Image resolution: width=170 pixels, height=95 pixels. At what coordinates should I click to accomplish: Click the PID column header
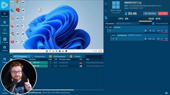pos(56,59)
